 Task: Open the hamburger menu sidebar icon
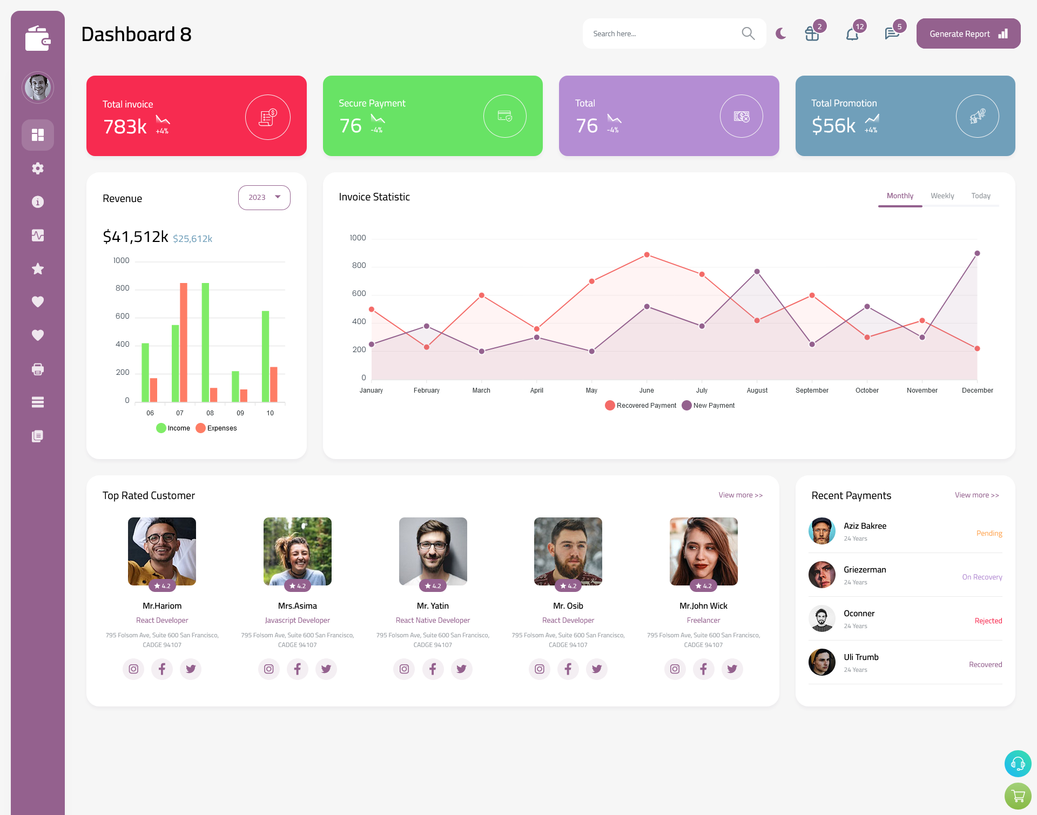pyautogui.click(x=38, y=402)
